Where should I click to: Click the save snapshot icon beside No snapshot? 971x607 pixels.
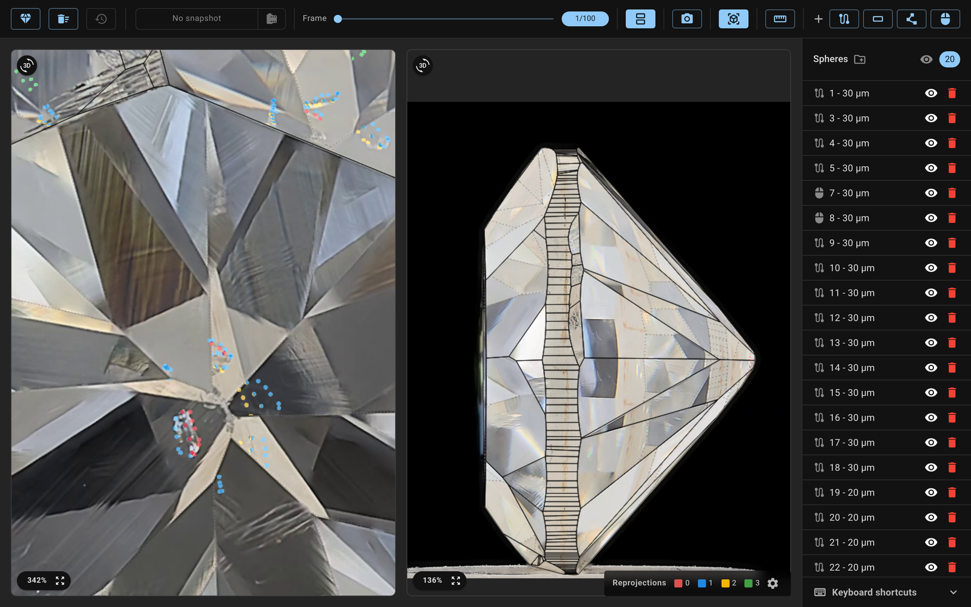[272, 19]
